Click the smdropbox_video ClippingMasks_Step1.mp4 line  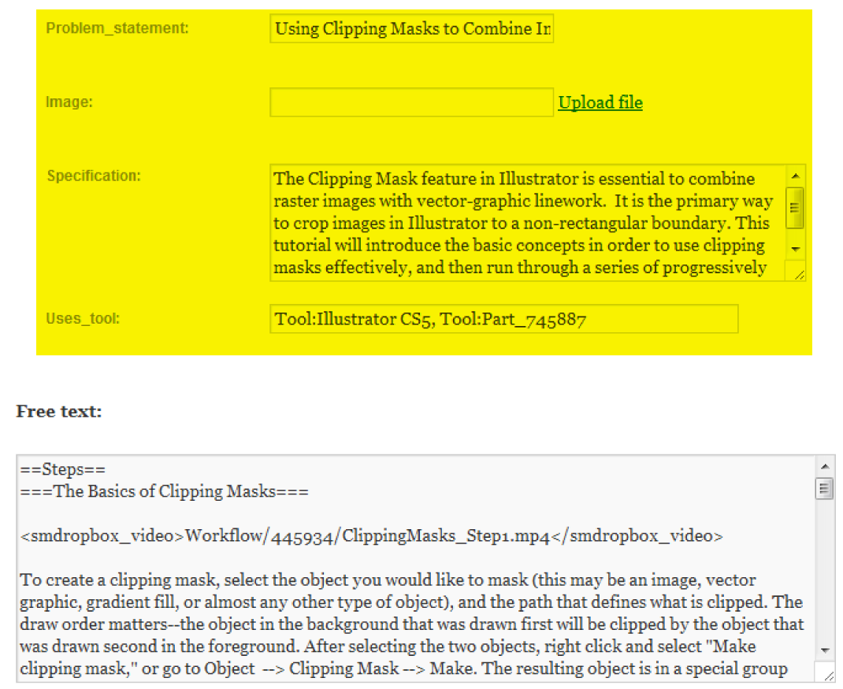(x=372, y=535)
